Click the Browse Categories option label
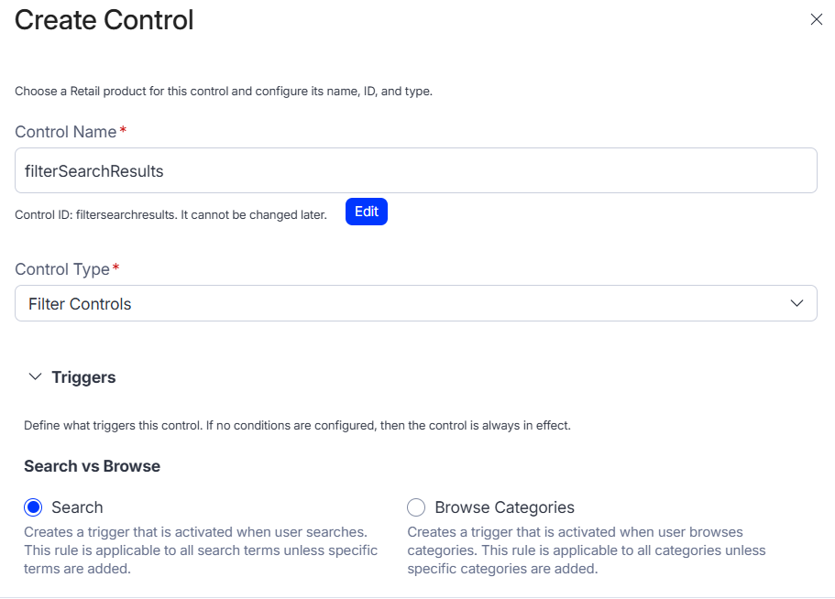835x599 pixels. (x=504, y=507)
